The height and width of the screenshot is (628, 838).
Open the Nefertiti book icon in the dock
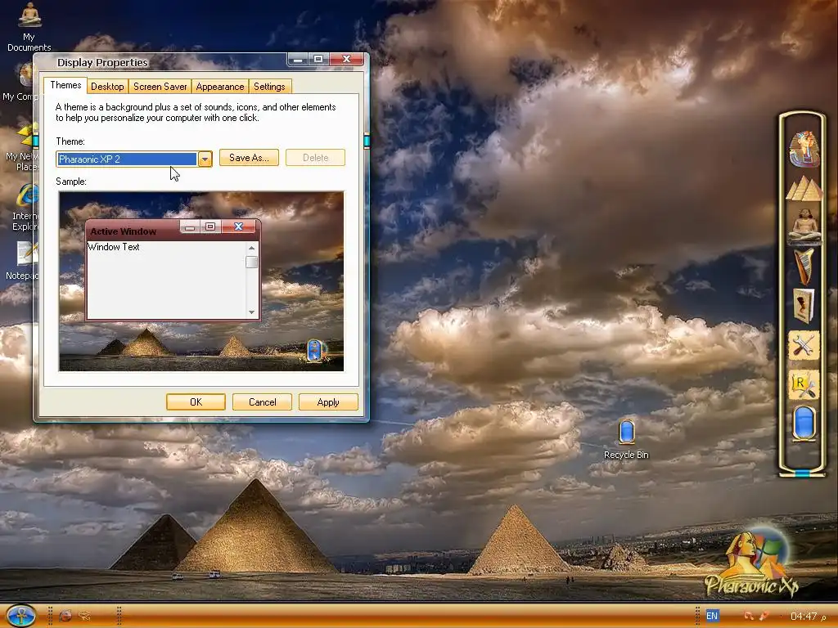(804, 306)
